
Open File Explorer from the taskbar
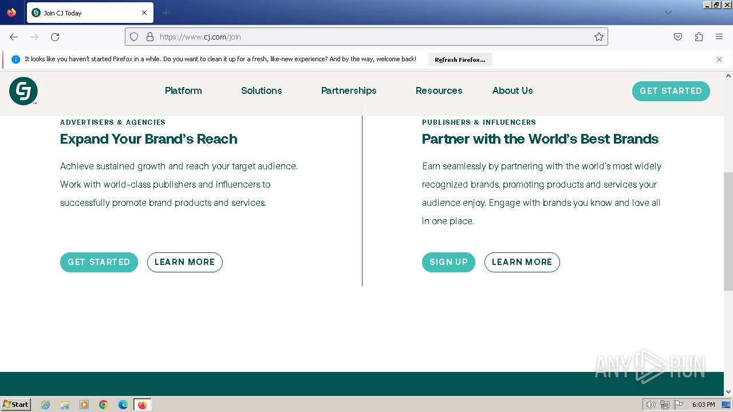click(65, 405)
